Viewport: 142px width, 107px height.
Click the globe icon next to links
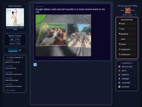click(x=120, y=29)
